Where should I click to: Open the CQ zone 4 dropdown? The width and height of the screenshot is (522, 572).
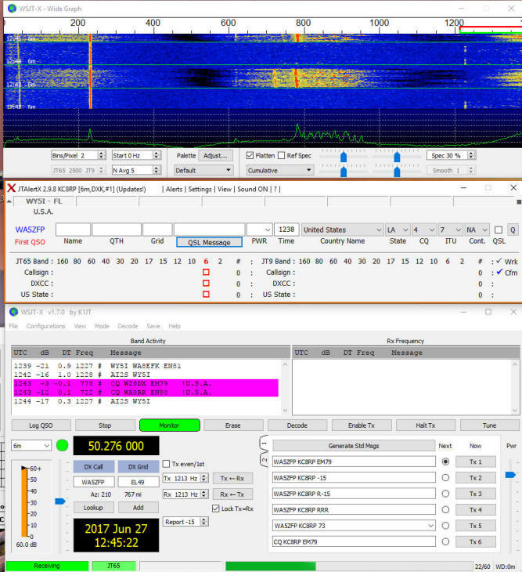click(424, 230)
